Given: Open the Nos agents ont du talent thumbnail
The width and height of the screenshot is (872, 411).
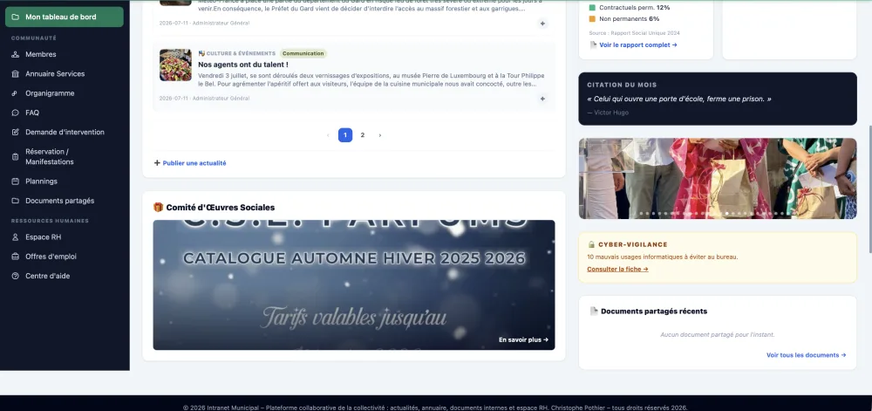Looking at the screenshot, I should coord(175,65).
